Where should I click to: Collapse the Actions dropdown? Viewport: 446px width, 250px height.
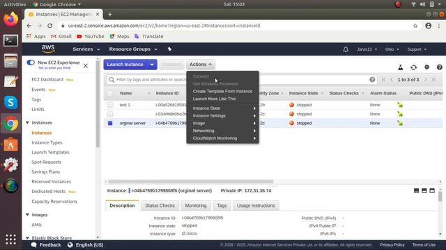click(201, 65)
